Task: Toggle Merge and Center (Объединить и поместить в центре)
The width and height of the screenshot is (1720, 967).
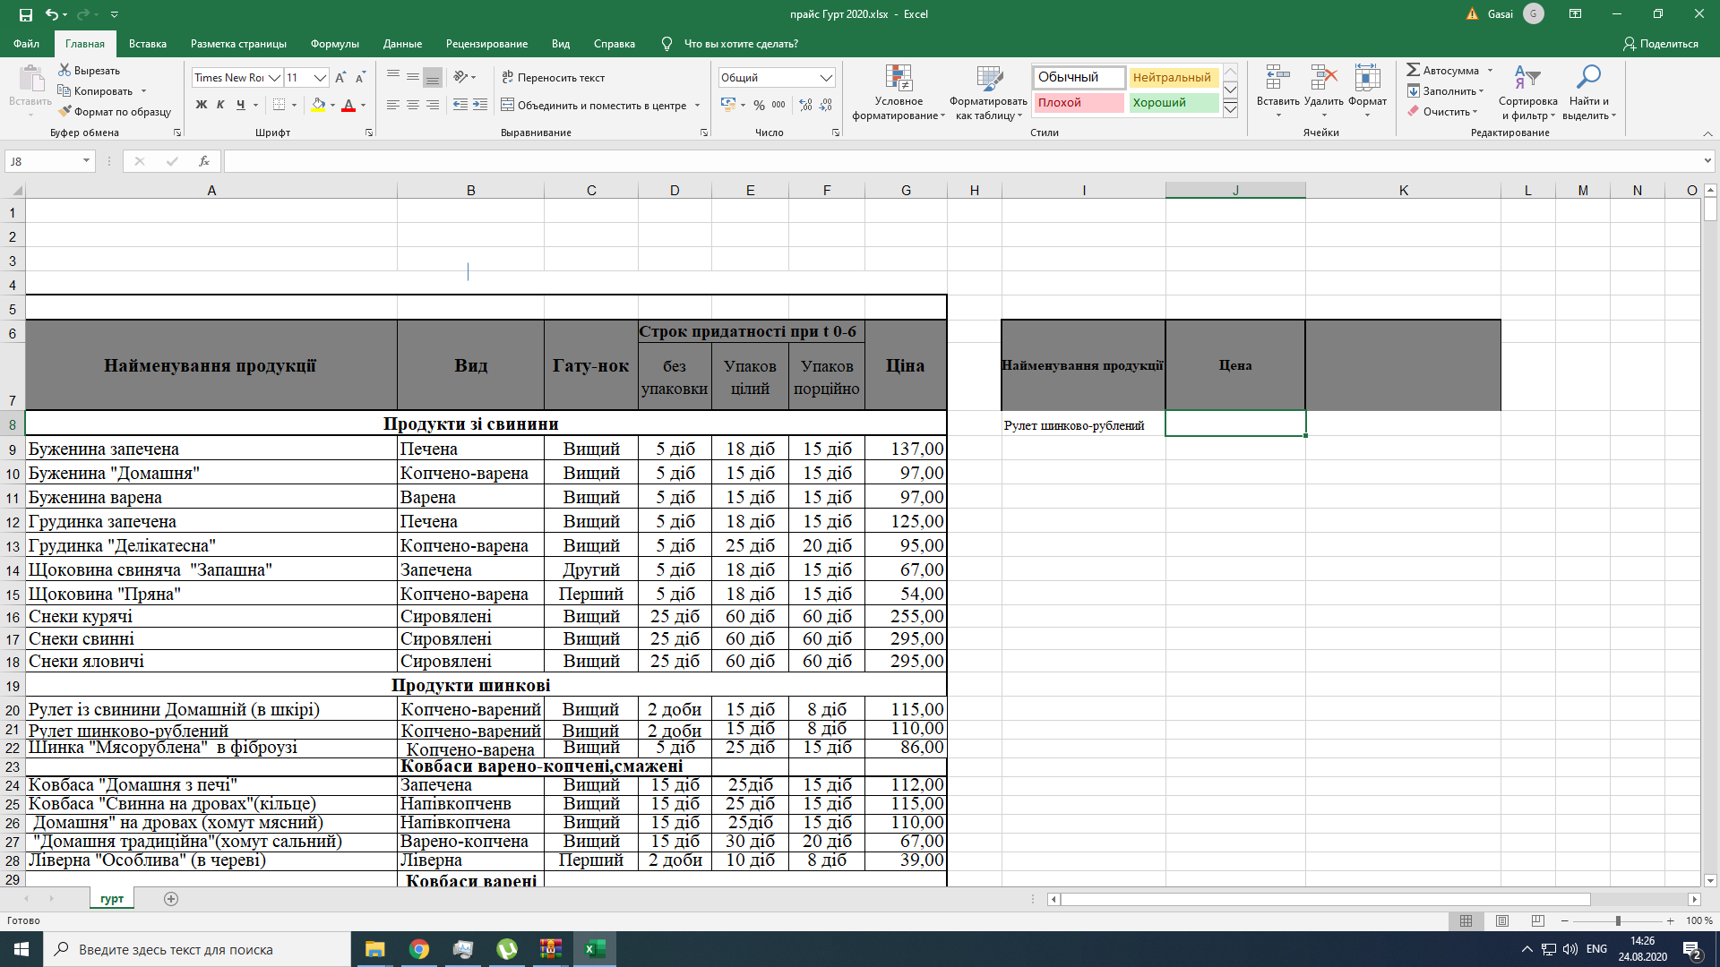Action: click(x=593, y=105)
